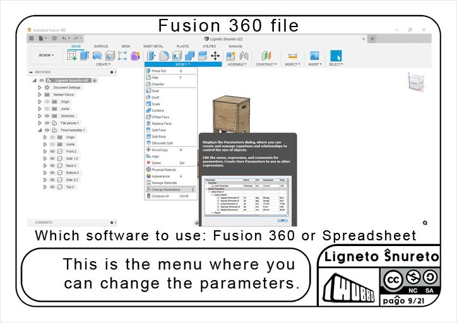The image size is (457, 323).
Task: Switch to the SHEET METAL tab
Action: pos(153,46)
